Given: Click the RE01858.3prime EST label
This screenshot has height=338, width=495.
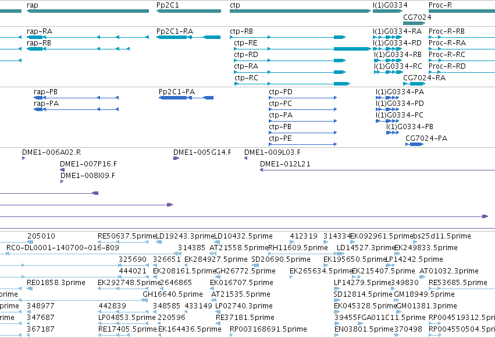Looking at the screenshot, I should pyautogui.click(x=56, y=283).
